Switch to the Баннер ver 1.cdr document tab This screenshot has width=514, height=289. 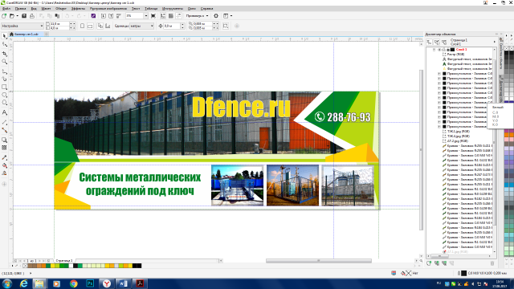pyautogui.click(x=27, y=34)
